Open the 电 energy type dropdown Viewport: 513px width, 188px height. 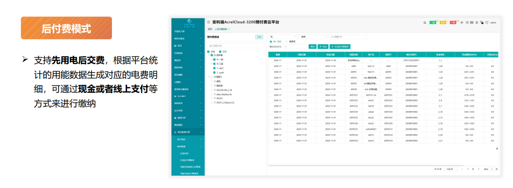282,37
